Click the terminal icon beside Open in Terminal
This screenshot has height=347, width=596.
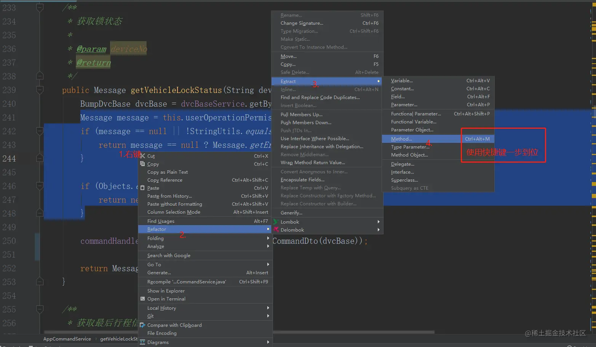[x=142, y=299]
